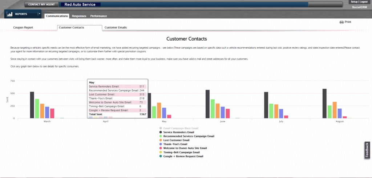This screenshot has height=178, width=372.
Task: Switch to the Responses tab
Action: (x=79, y=16)
